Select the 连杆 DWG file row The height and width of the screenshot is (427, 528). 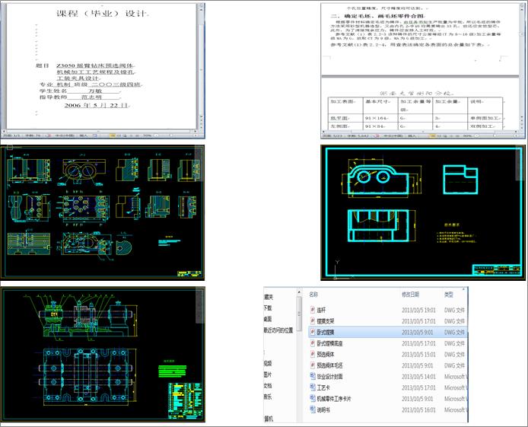click(387, 310)
